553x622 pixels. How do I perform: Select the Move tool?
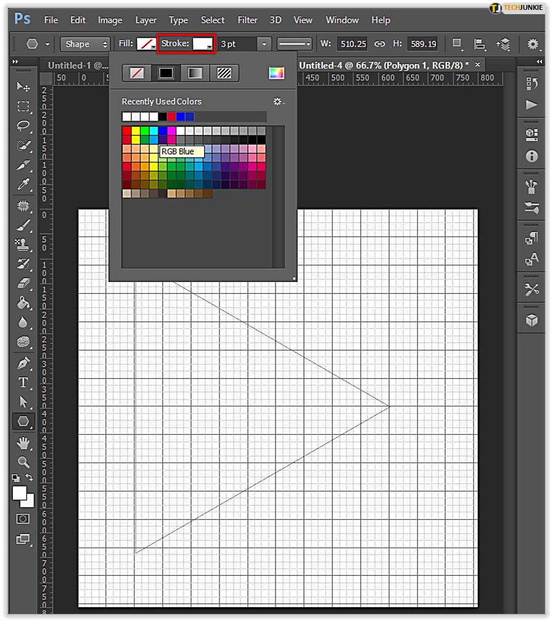[x=23, y=87]
